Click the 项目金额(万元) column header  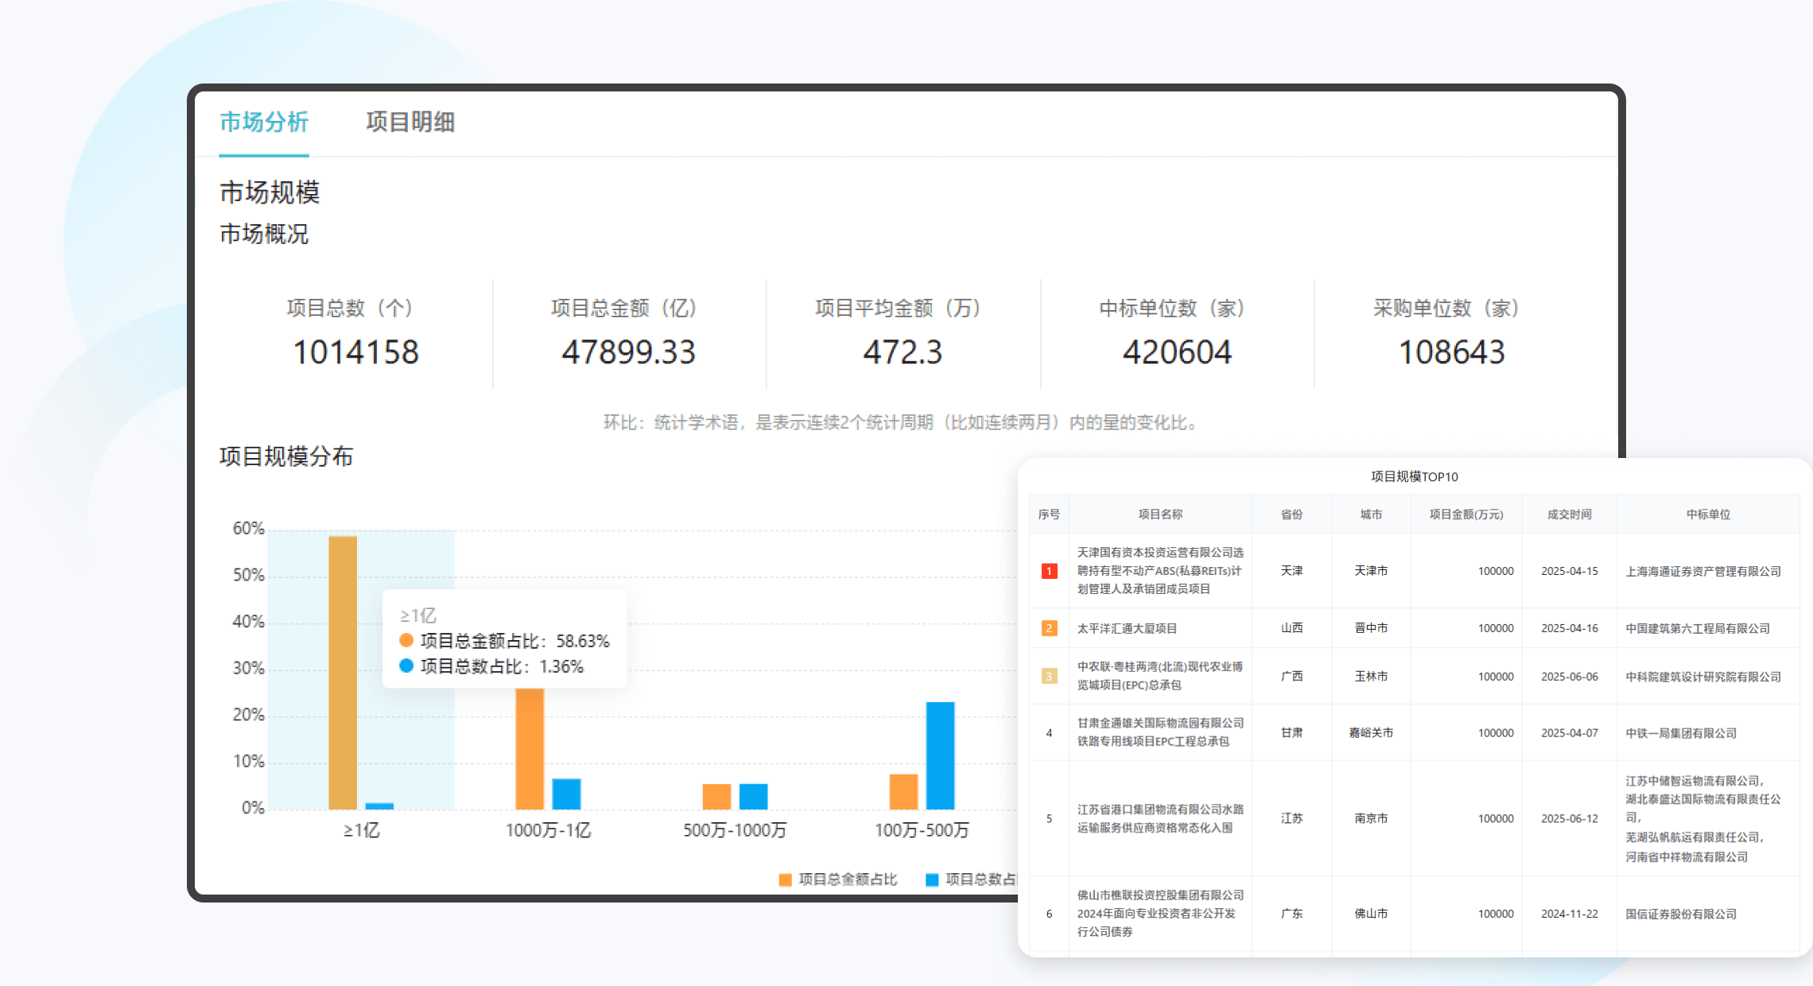[1466, 514]
